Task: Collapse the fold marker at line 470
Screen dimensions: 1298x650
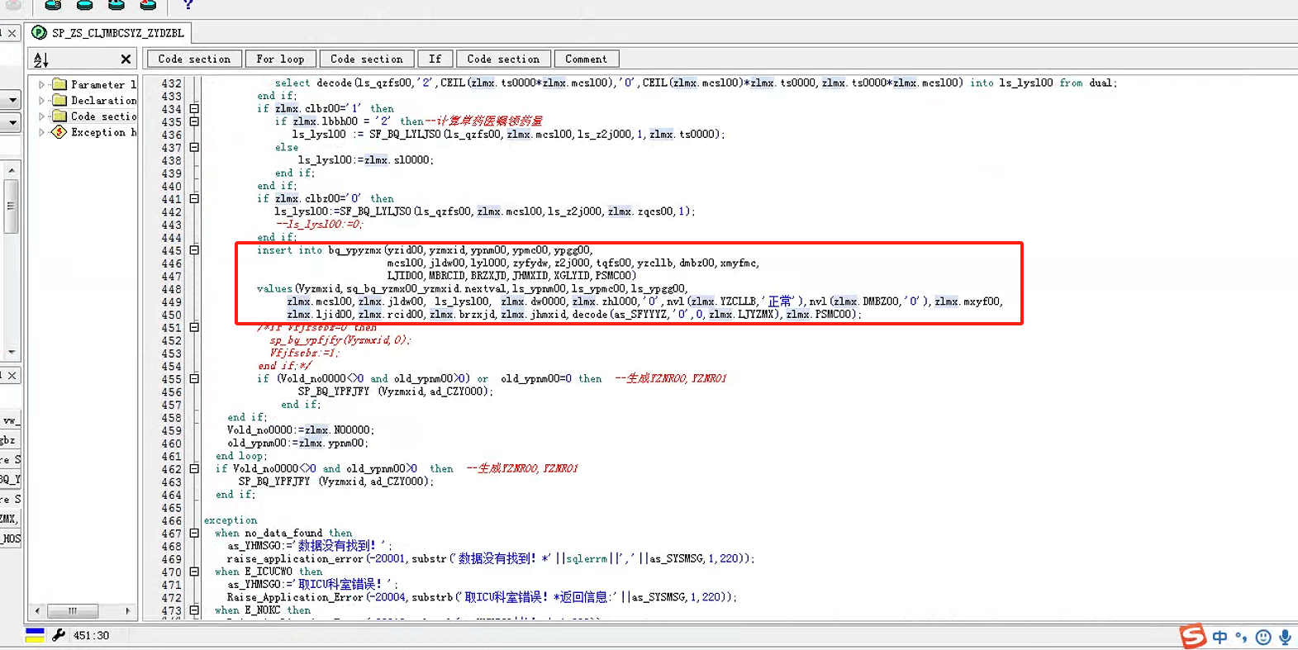Action: click(194, 572)
